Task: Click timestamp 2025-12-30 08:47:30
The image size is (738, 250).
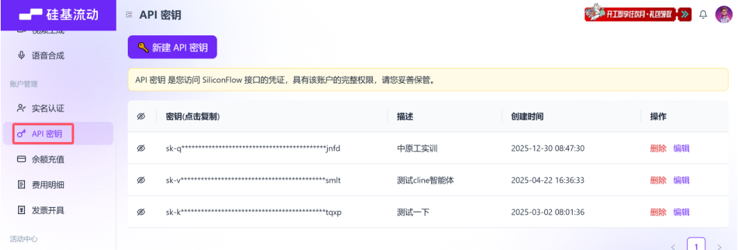Action: coord(547,149)
